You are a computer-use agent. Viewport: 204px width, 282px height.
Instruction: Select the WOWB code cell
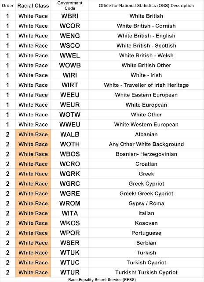(x=70, y=65)
